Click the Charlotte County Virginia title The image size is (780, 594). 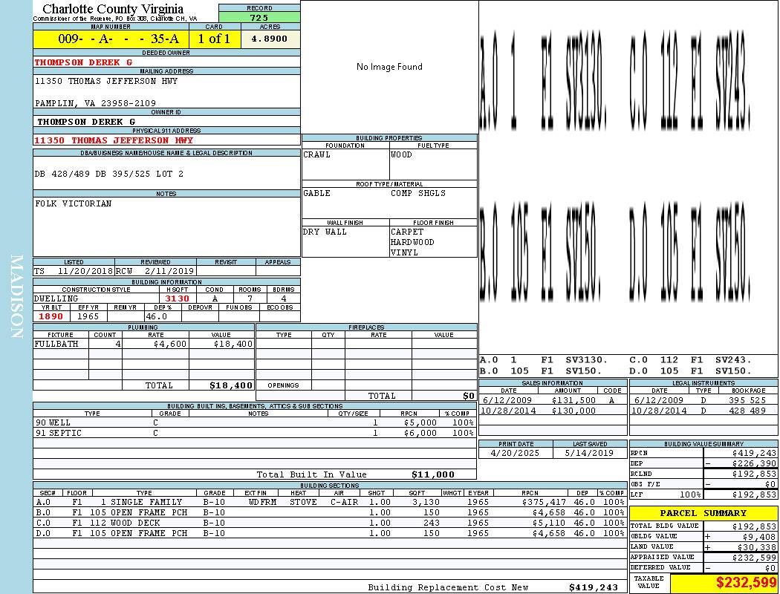coord(112,9)
